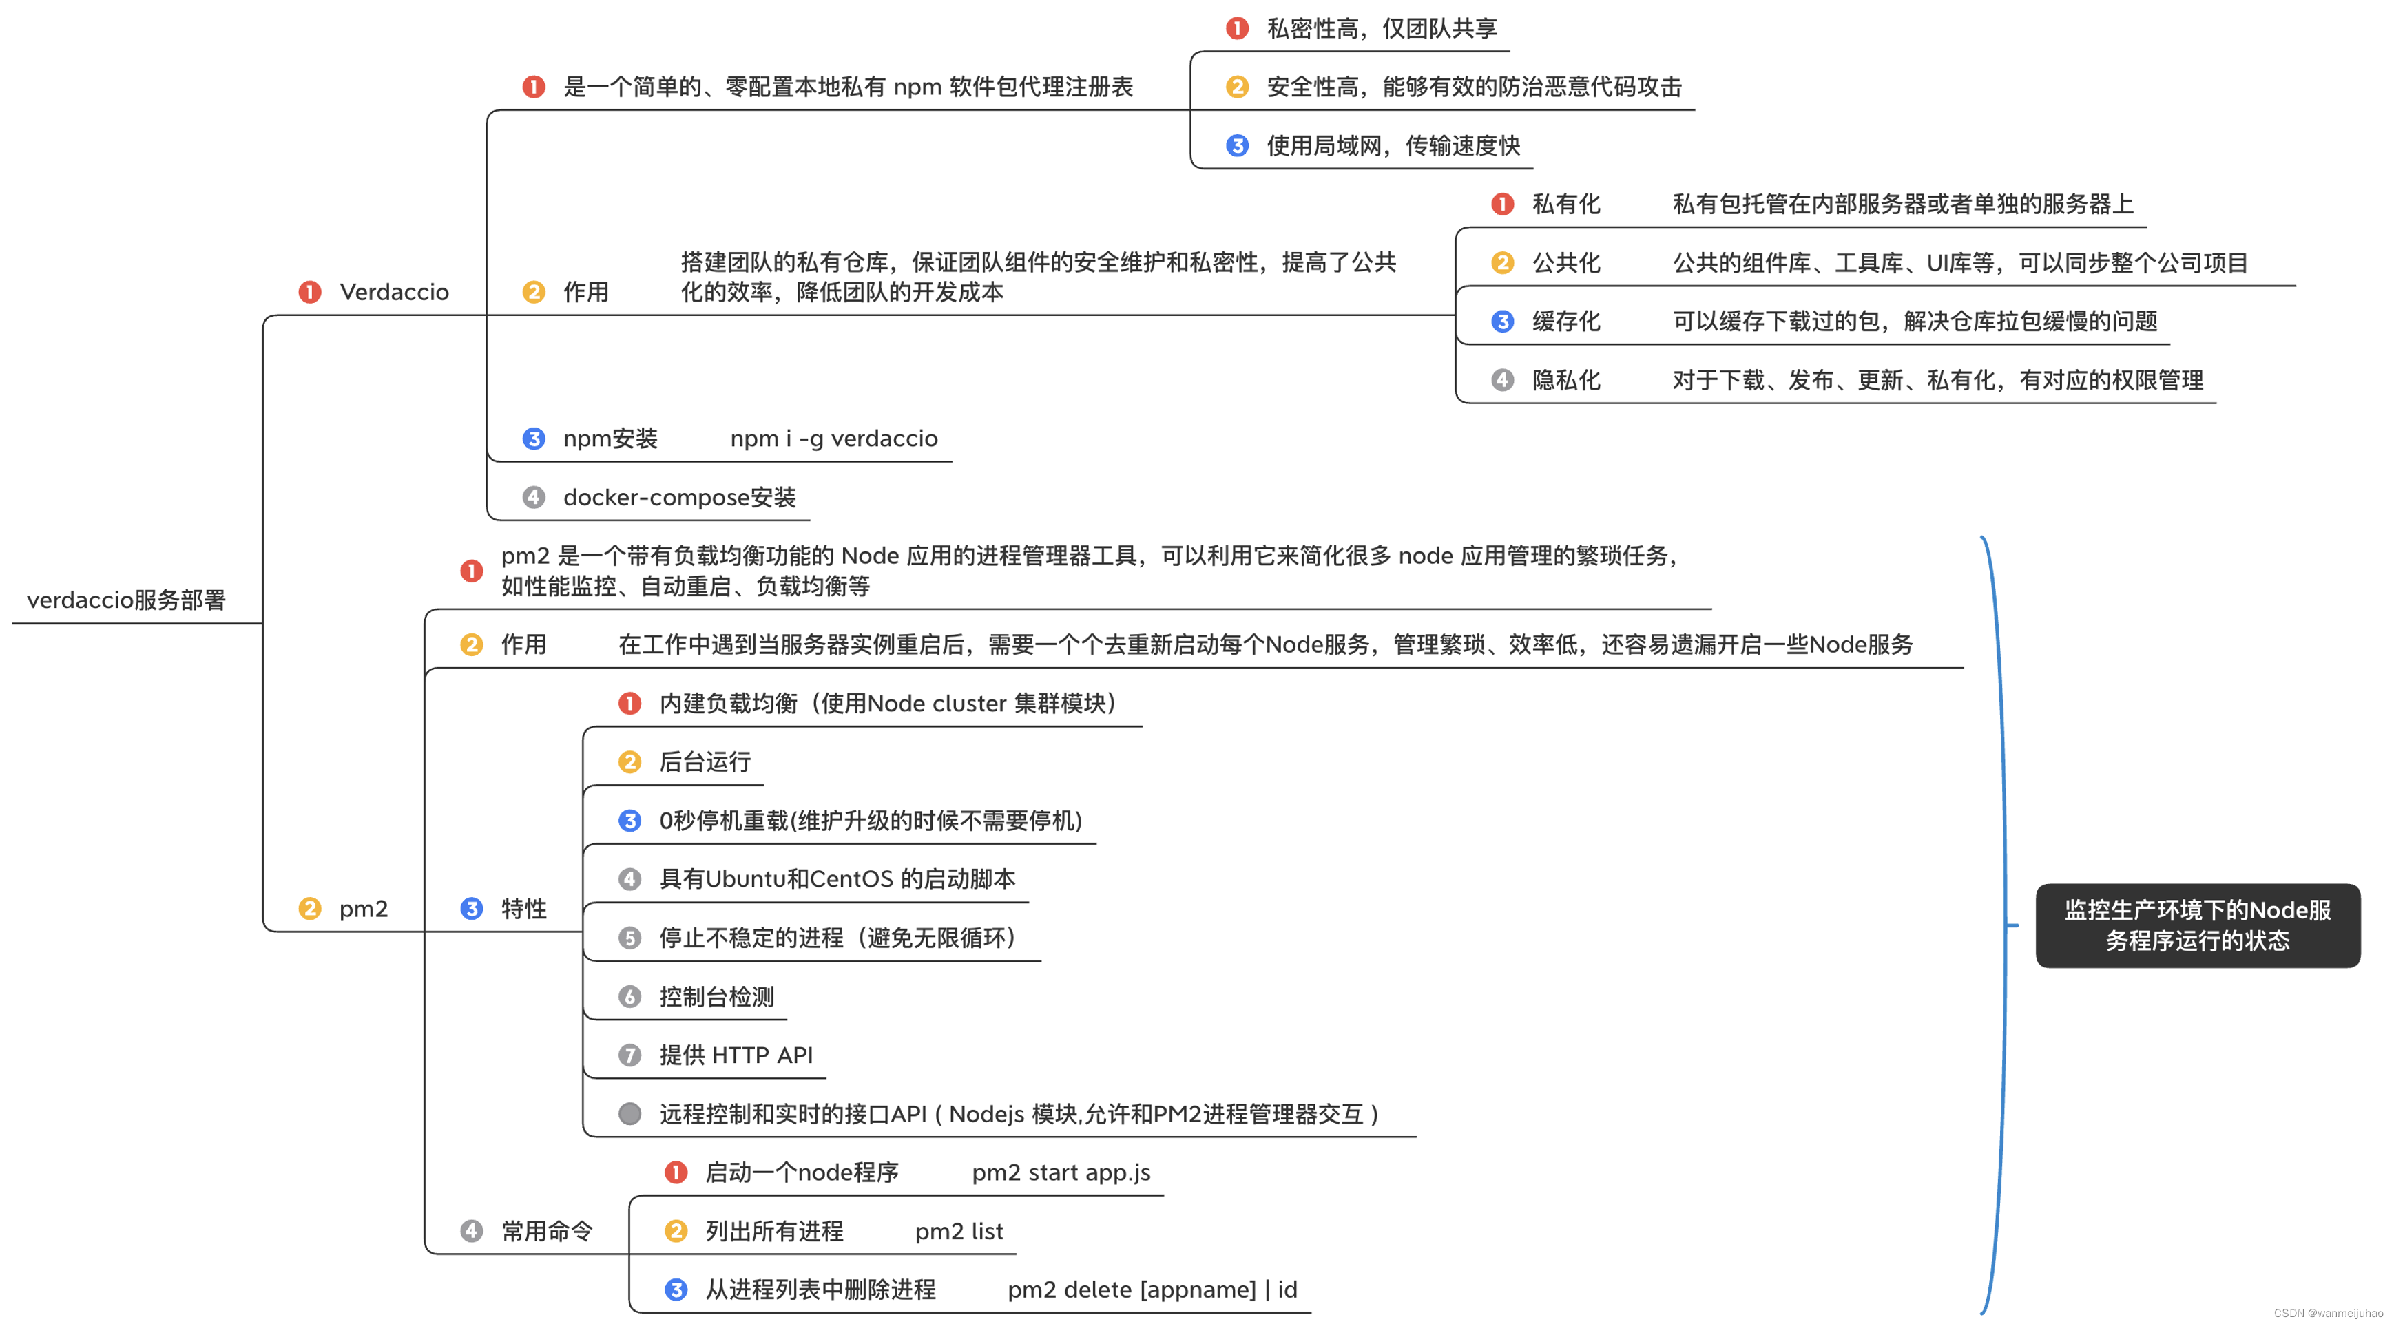This screenshot has height=1326, width=2394.
Task: Select the 缓存化 node
Action: (1566, 322)
